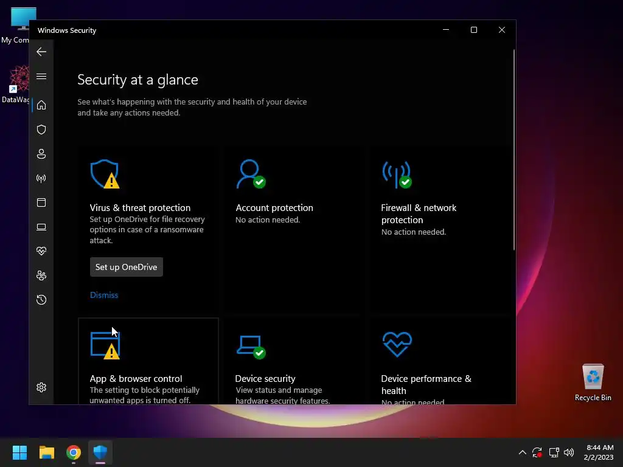Screen dimensions: 623x467
Task: Click the Device security laptop icon
Action: click(x=251, y=347)
